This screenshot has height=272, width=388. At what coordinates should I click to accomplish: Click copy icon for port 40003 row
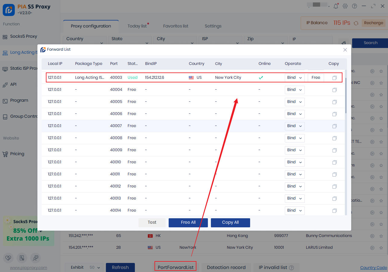pyautogui.click(x=334, y=78)
